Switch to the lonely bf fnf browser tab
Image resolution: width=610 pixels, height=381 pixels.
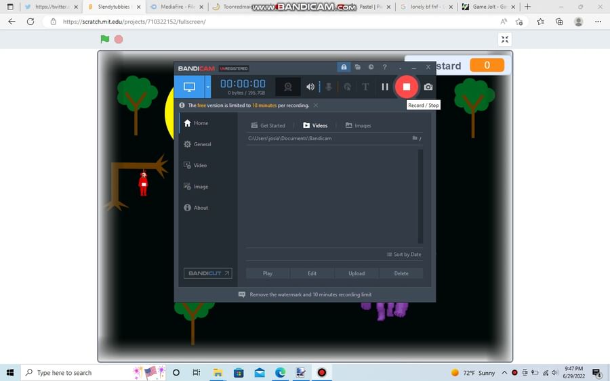tap(426, 7)
